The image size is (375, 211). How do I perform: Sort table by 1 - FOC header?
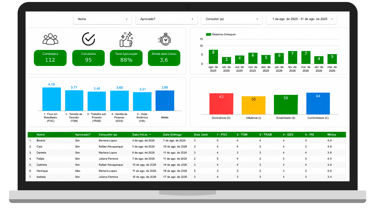pyautogui.click(x=222, y=135)
